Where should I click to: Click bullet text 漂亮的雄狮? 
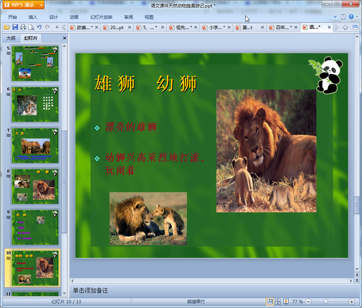[x=131, y=127]
